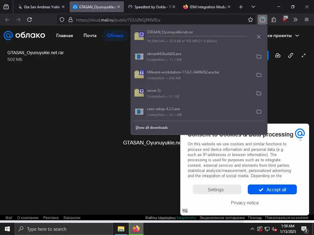Show server.7z in its folder
This screenshot has width=314, height=235.
click(x=259, y=93)
